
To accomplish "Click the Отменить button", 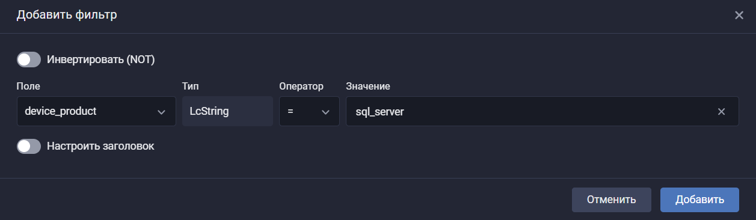I will pos(611,200).
